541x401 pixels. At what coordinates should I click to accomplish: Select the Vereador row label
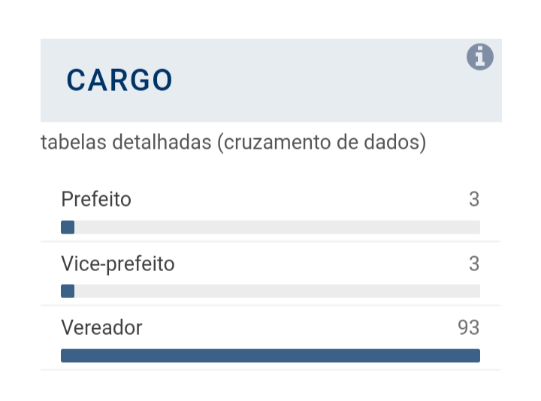point(101,327)
